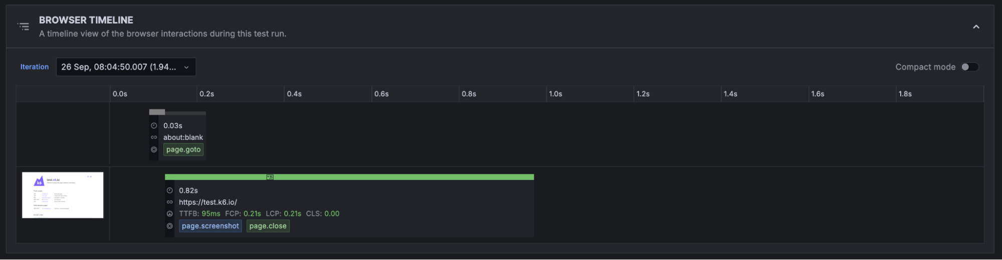Click the target icon beside page.goto
The height and width of the screenshot is (260, 1002).
(154, 149)
